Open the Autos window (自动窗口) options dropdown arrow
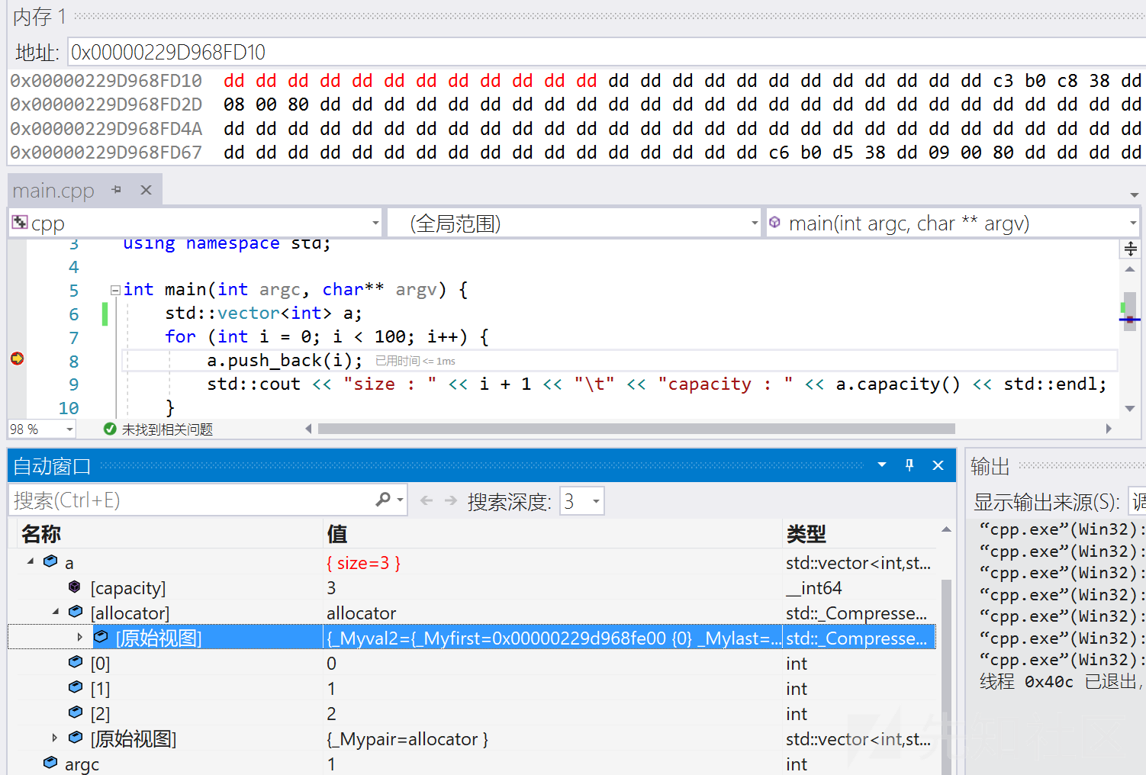 tap(882, 465)
